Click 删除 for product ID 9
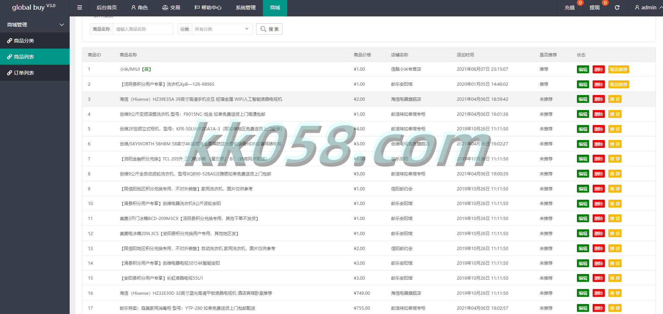Screen dimensions: 663x314 [x=599, y=189]
